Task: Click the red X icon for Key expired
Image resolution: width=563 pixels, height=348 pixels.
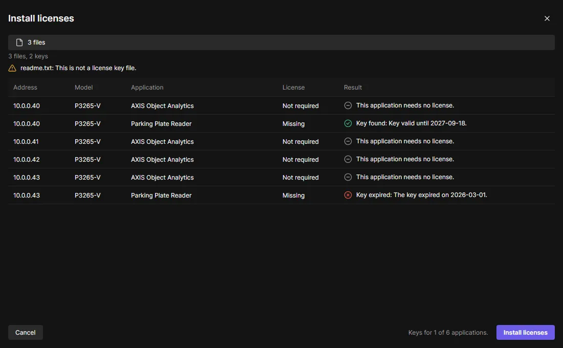Action: pos(348,195)
